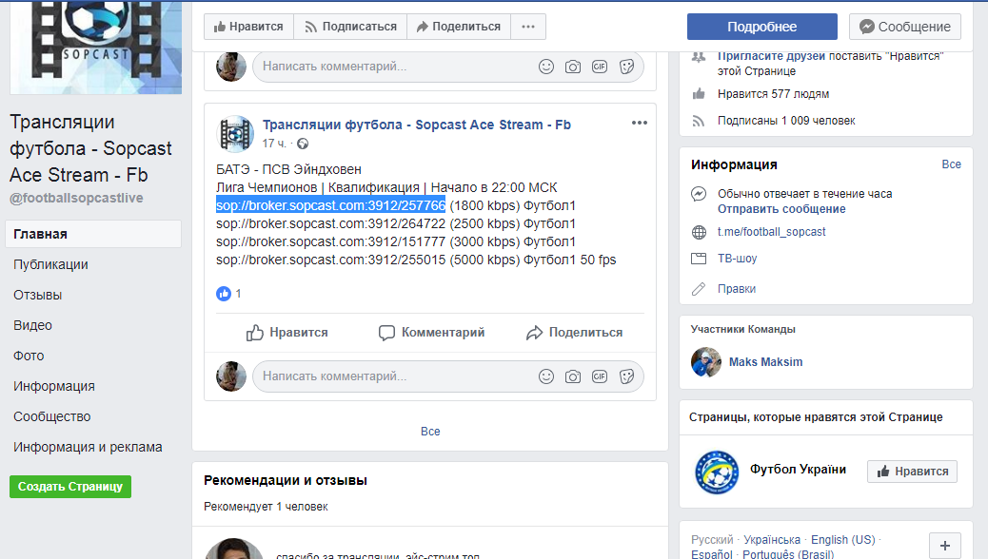Select the Главная sidebar tab
The image size is (988, 559).
coord(93,234)
